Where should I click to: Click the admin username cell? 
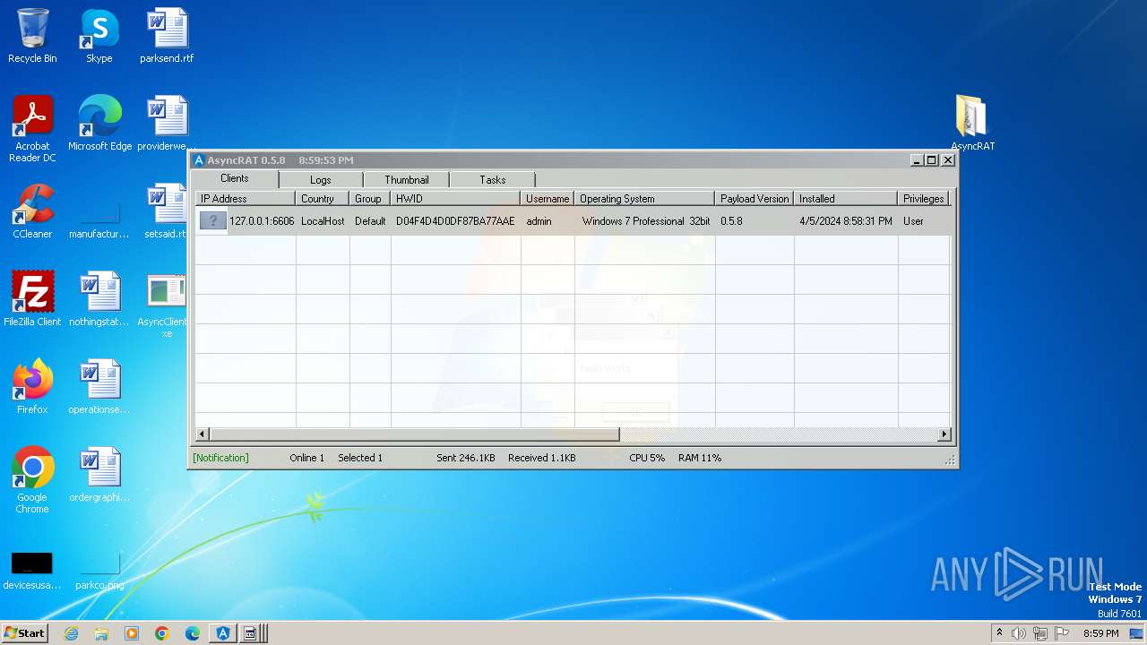[539, 221]
